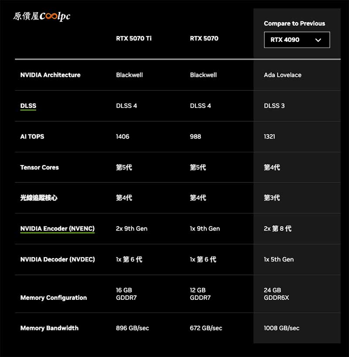Select the 1406 AI TOPS value
The height and width of the screenshot is (357, 349).
pos(123,137)
